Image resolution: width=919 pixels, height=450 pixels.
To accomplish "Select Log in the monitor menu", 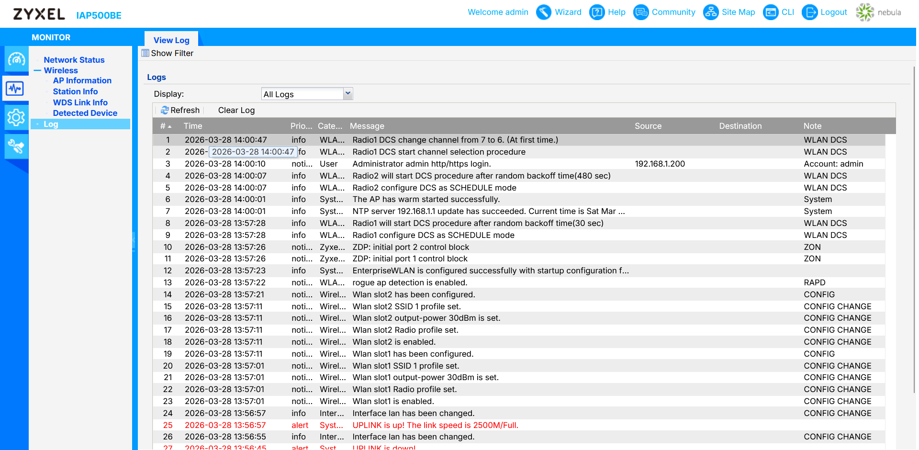I will (51, 124).
